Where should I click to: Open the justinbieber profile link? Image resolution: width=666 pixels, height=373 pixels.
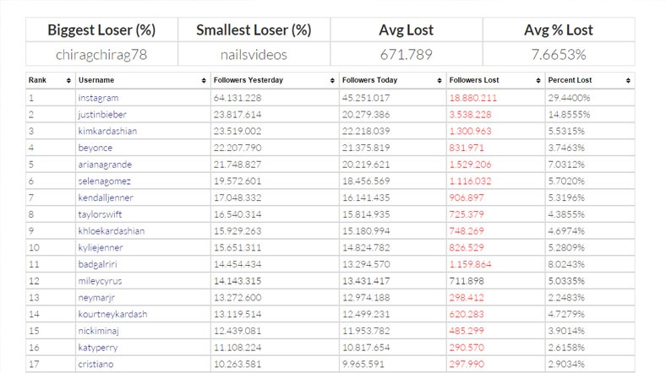tap(102, 115)
